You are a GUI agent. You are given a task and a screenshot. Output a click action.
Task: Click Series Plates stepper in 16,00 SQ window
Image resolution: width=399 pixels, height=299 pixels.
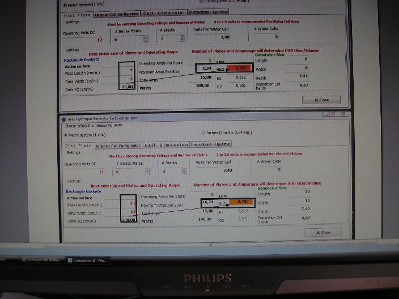pyautogui.click(x=146, y=39)
